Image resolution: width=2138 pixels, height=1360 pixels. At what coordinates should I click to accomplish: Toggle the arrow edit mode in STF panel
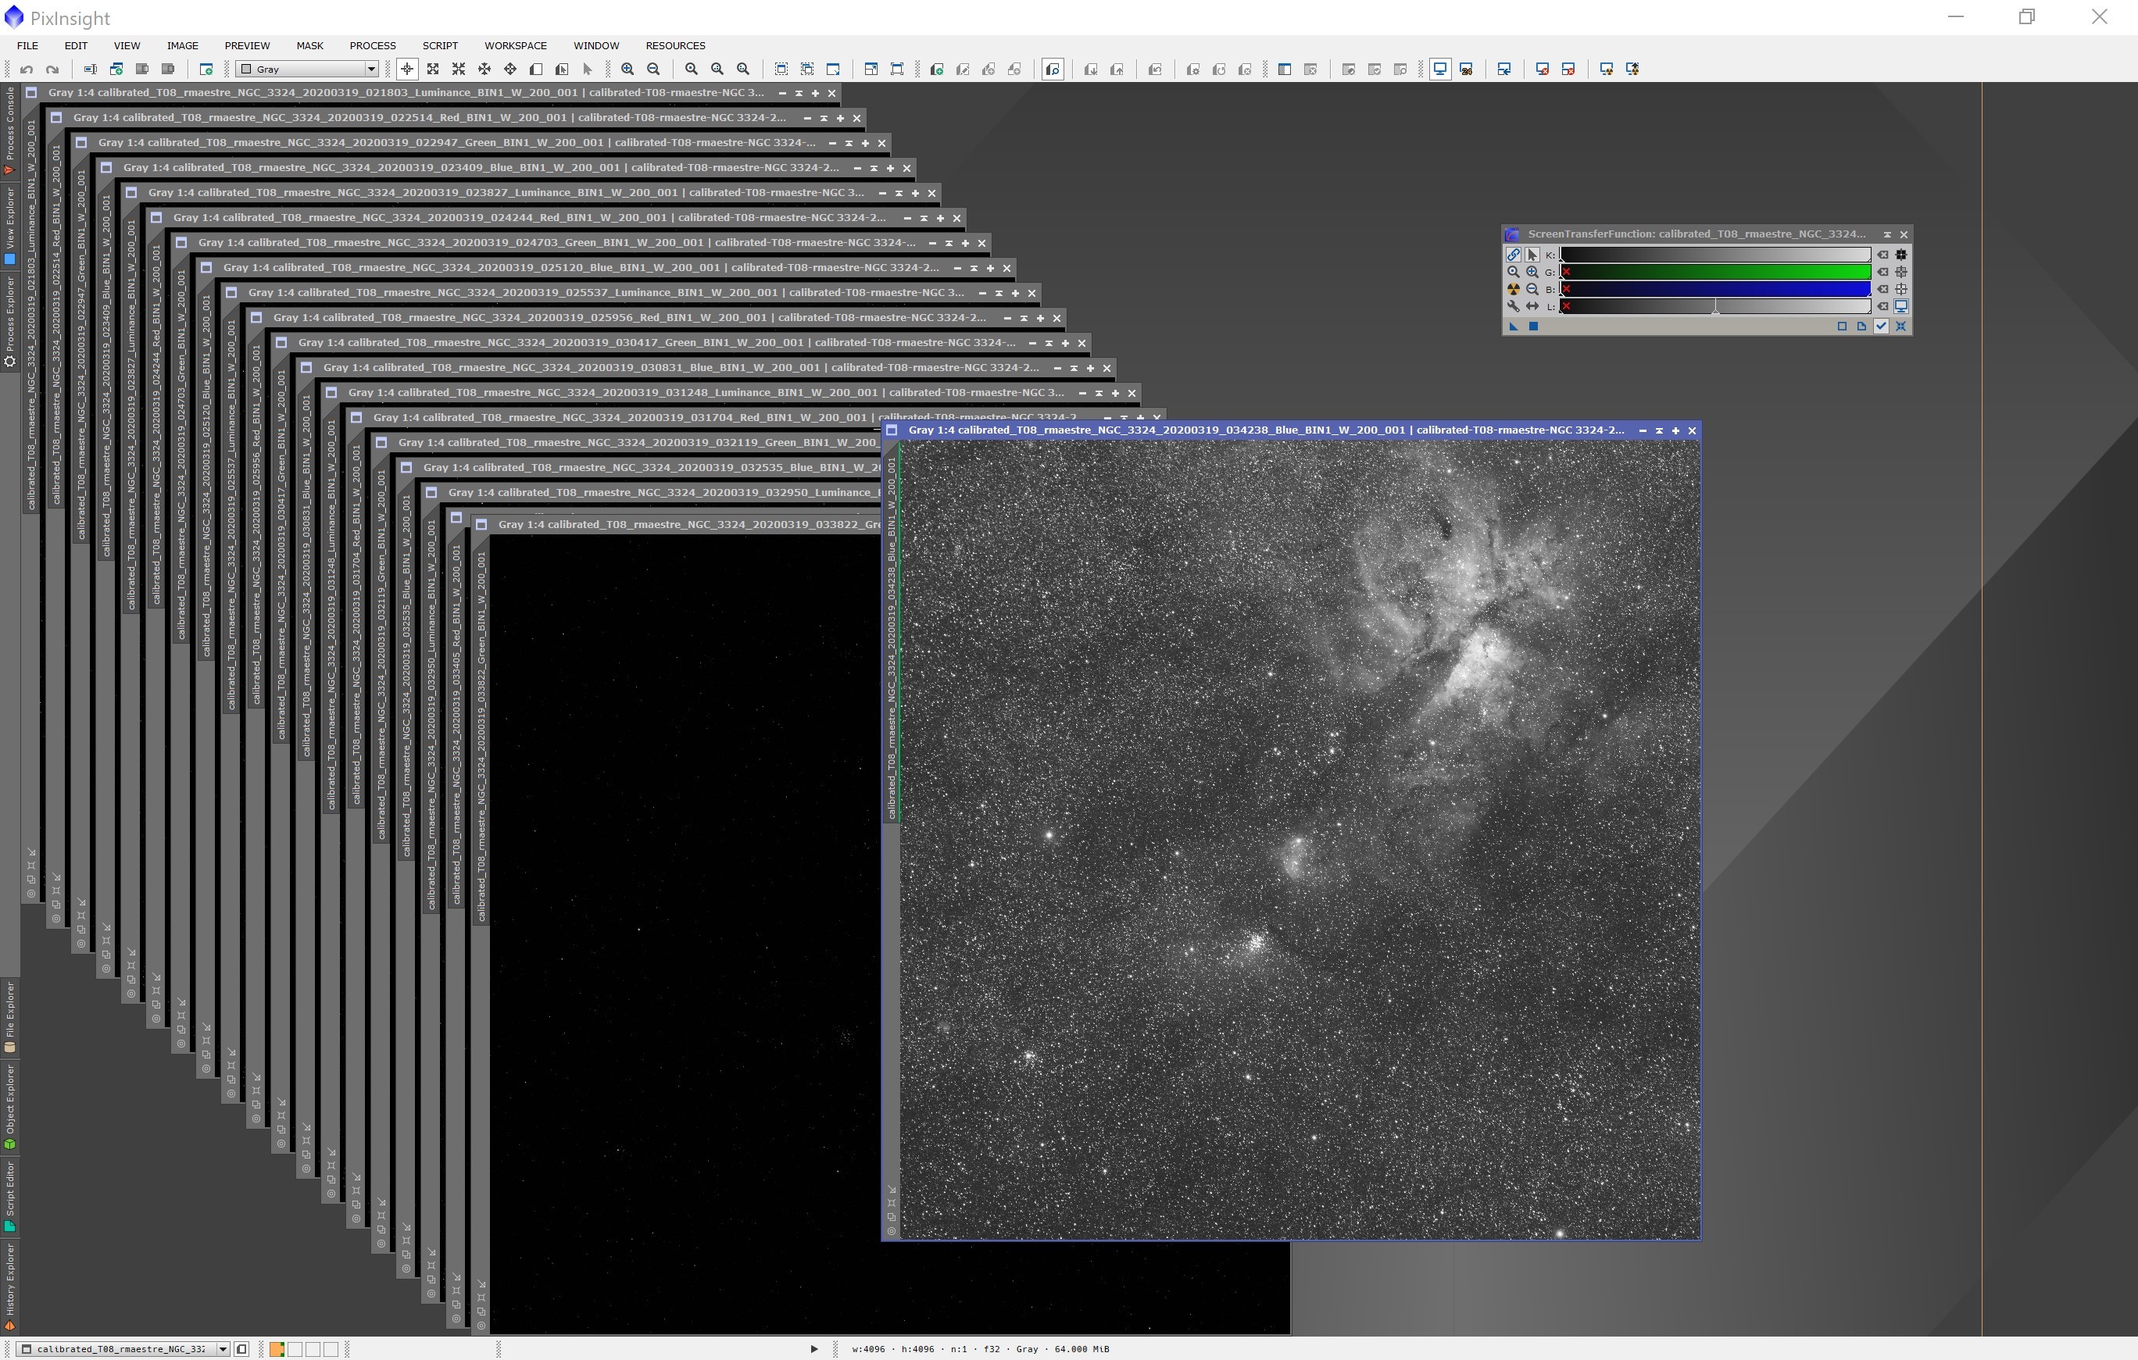tap(1532, 255)
